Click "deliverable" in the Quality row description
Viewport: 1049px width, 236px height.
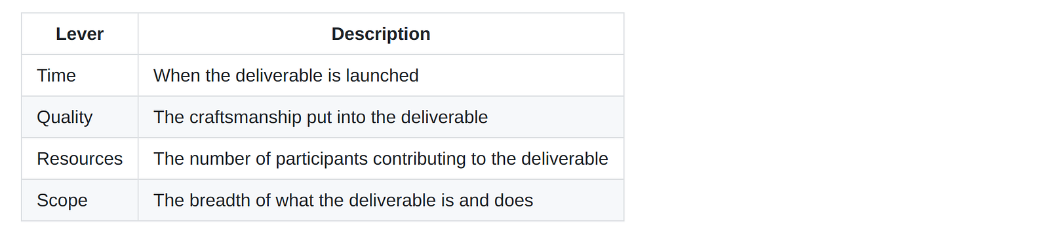pyautogui.click(x=445, y=117)
